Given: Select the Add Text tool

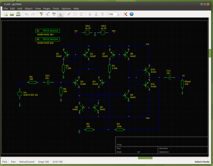Looking at the screenshot, I should point(54,14).
